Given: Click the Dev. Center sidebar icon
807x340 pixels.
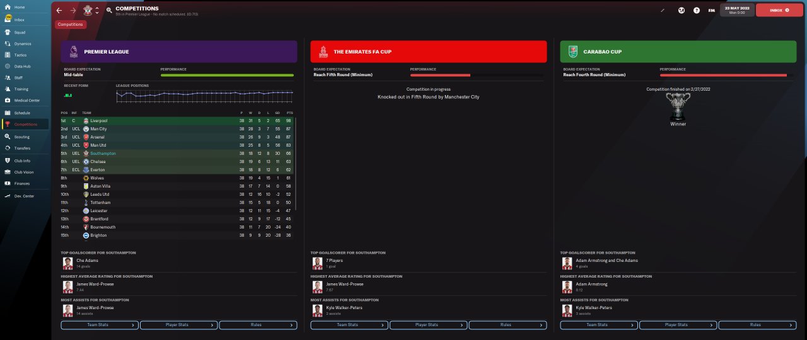Looking at the screenshot, I should coord(8,196).
